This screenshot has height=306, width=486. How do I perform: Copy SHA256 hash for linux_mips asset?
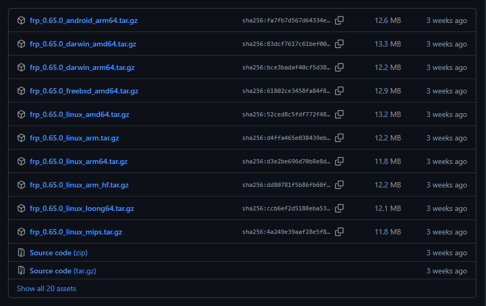[x=339, y=232]
